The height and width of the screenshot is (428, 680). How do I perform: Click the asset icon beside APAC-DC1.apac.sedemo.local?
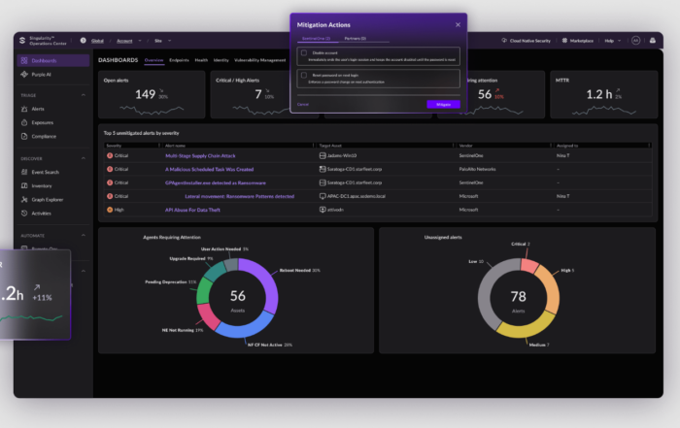pyautogui.click(x=323, y=196)
